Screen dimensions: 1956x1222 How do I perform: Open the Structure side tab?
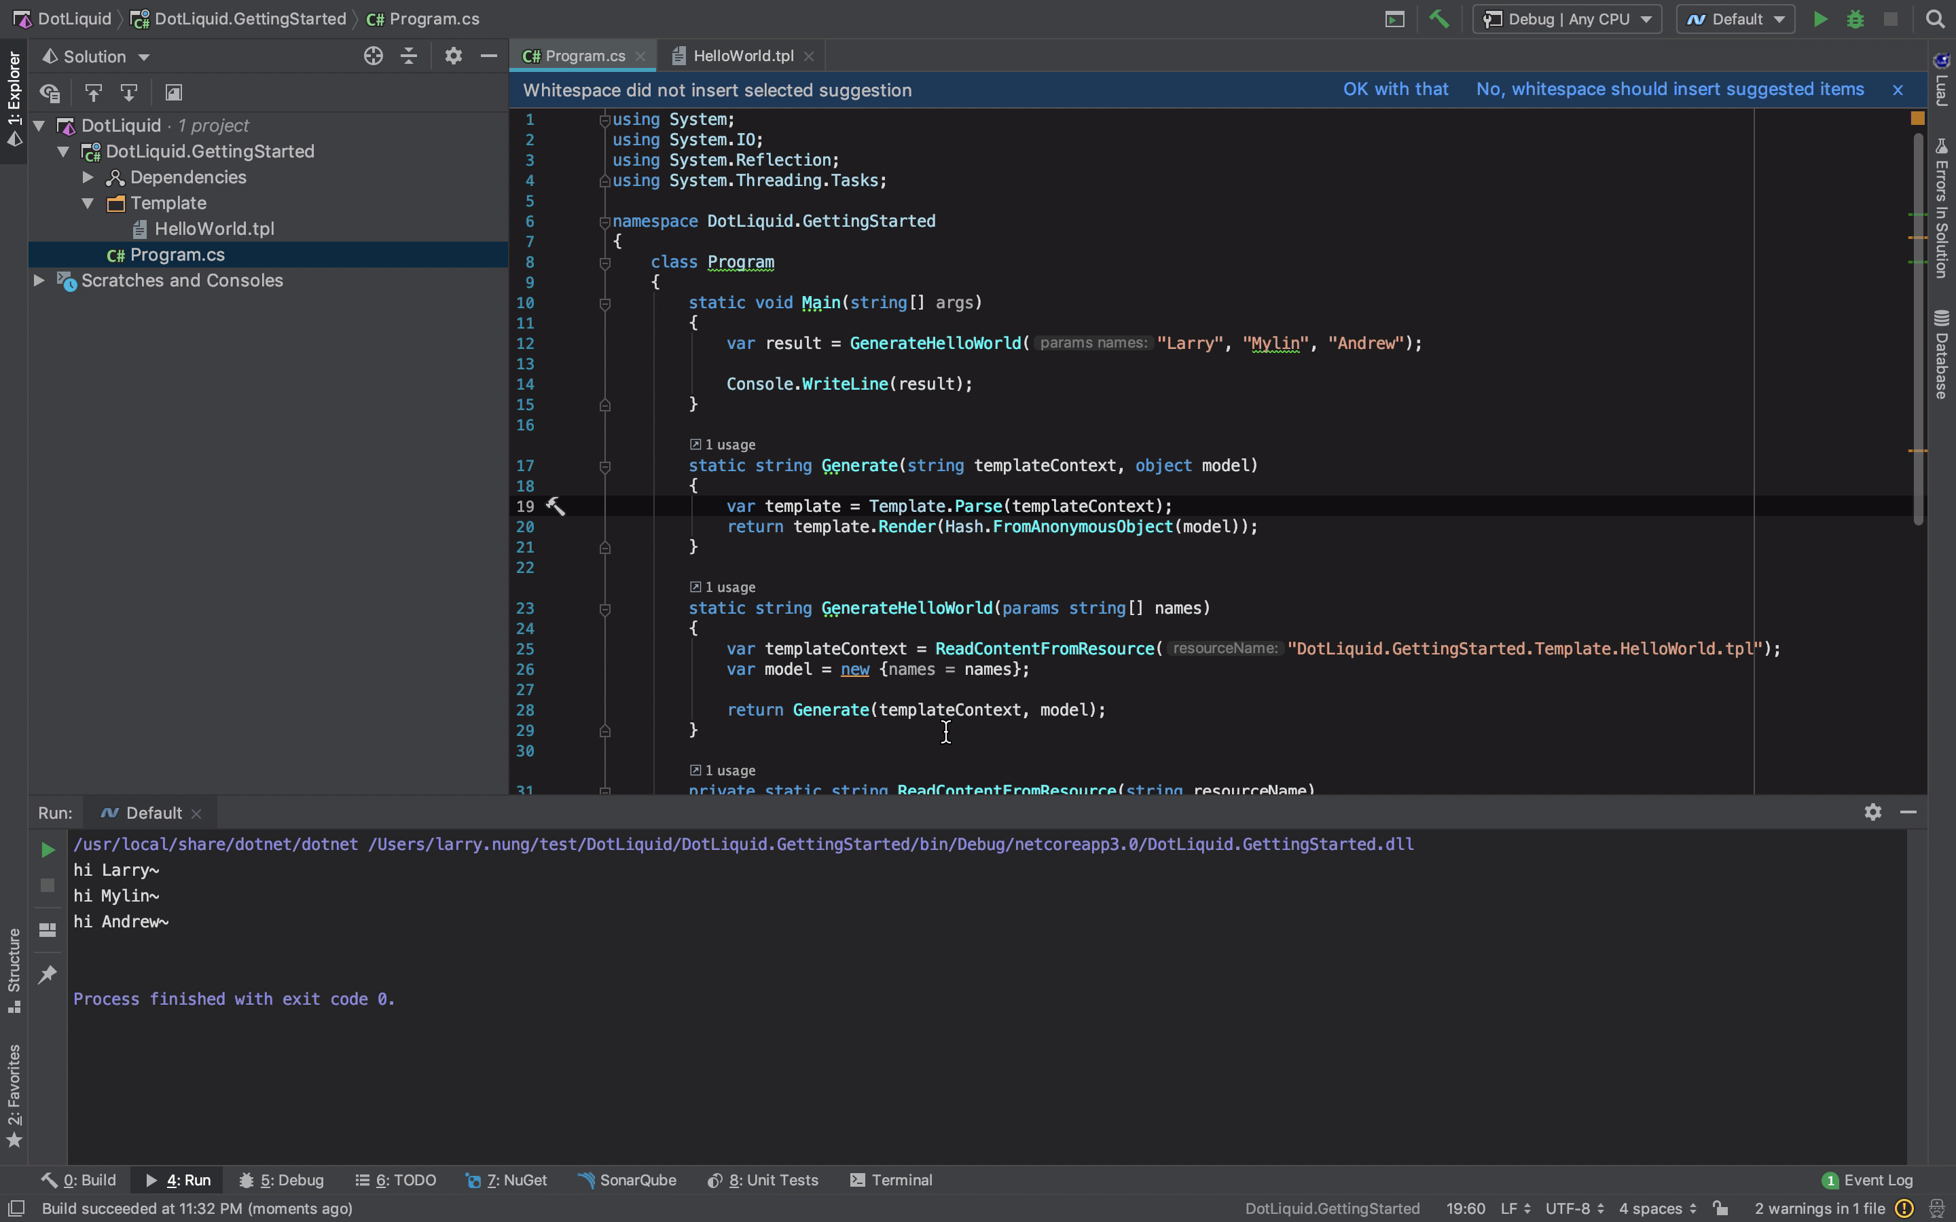[14, 971]
